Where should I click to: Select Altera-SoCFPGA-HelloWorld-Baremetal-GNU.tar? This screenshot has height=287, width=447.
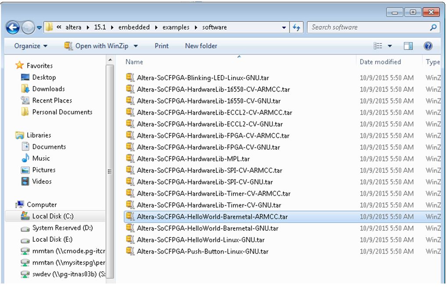point(207,228)
